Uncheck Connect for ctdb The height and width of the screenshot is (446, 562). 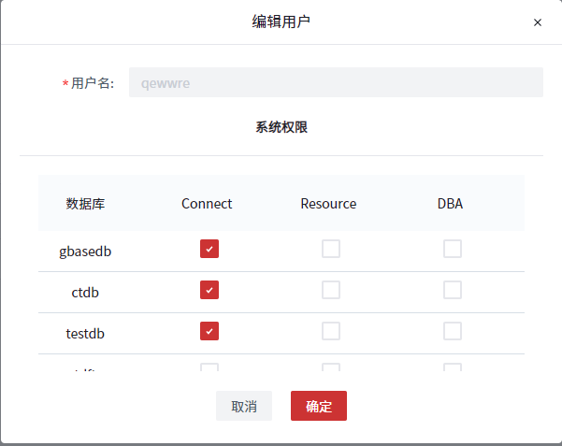click(209, 290)
